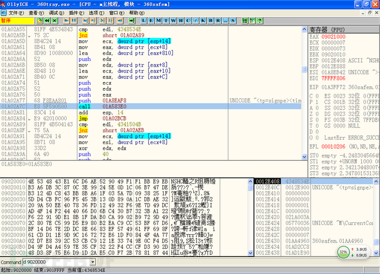Select the EAX register value 09021000
The width and height of the screenshot is (380, 274).
pyautogui.click(x=334, y=37)
